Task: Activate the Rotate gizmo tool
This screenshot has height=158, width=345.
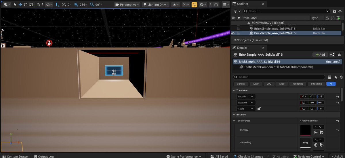Action: tap(26, 5)
